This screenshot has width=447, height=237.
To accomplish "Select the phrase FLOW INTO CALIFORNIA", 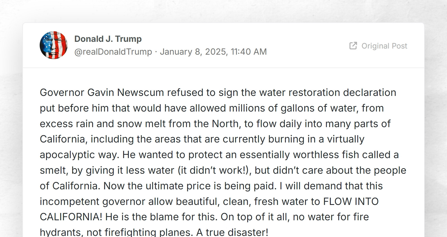I will point(351,201).
